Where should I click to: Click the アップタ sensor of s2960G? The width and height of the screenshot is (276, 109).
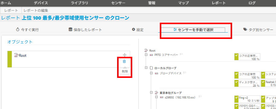pyautogui.click(x=268, y=99)
